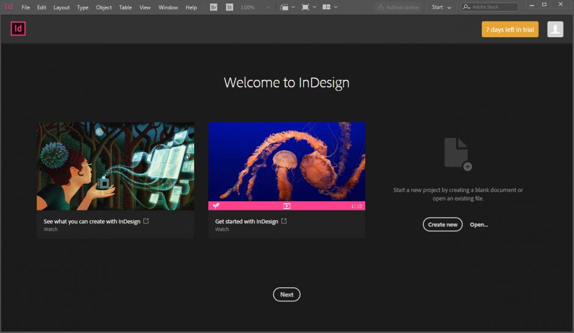Click external link icon beside See what you can create
574x333 pixels.
pyautogui.click(x=146, y=221)
